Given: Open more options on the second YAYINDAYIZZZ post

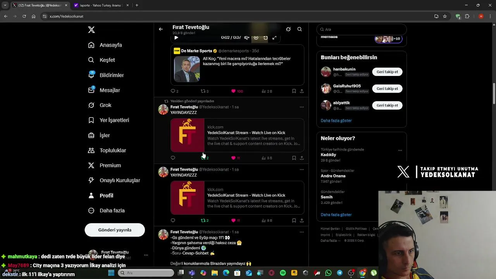Looking at the screenshot, I should click(302, 169).
